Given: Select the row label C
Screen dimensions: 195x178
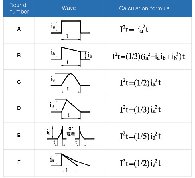Looking at the screenshot, I should [x=19, y=82].
